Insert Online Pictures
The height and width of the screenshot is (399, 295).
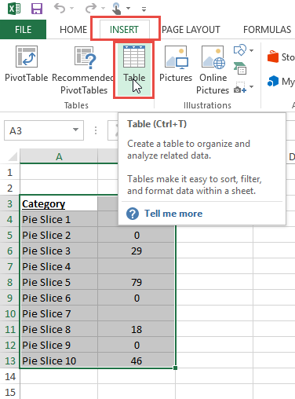point(213,70)
